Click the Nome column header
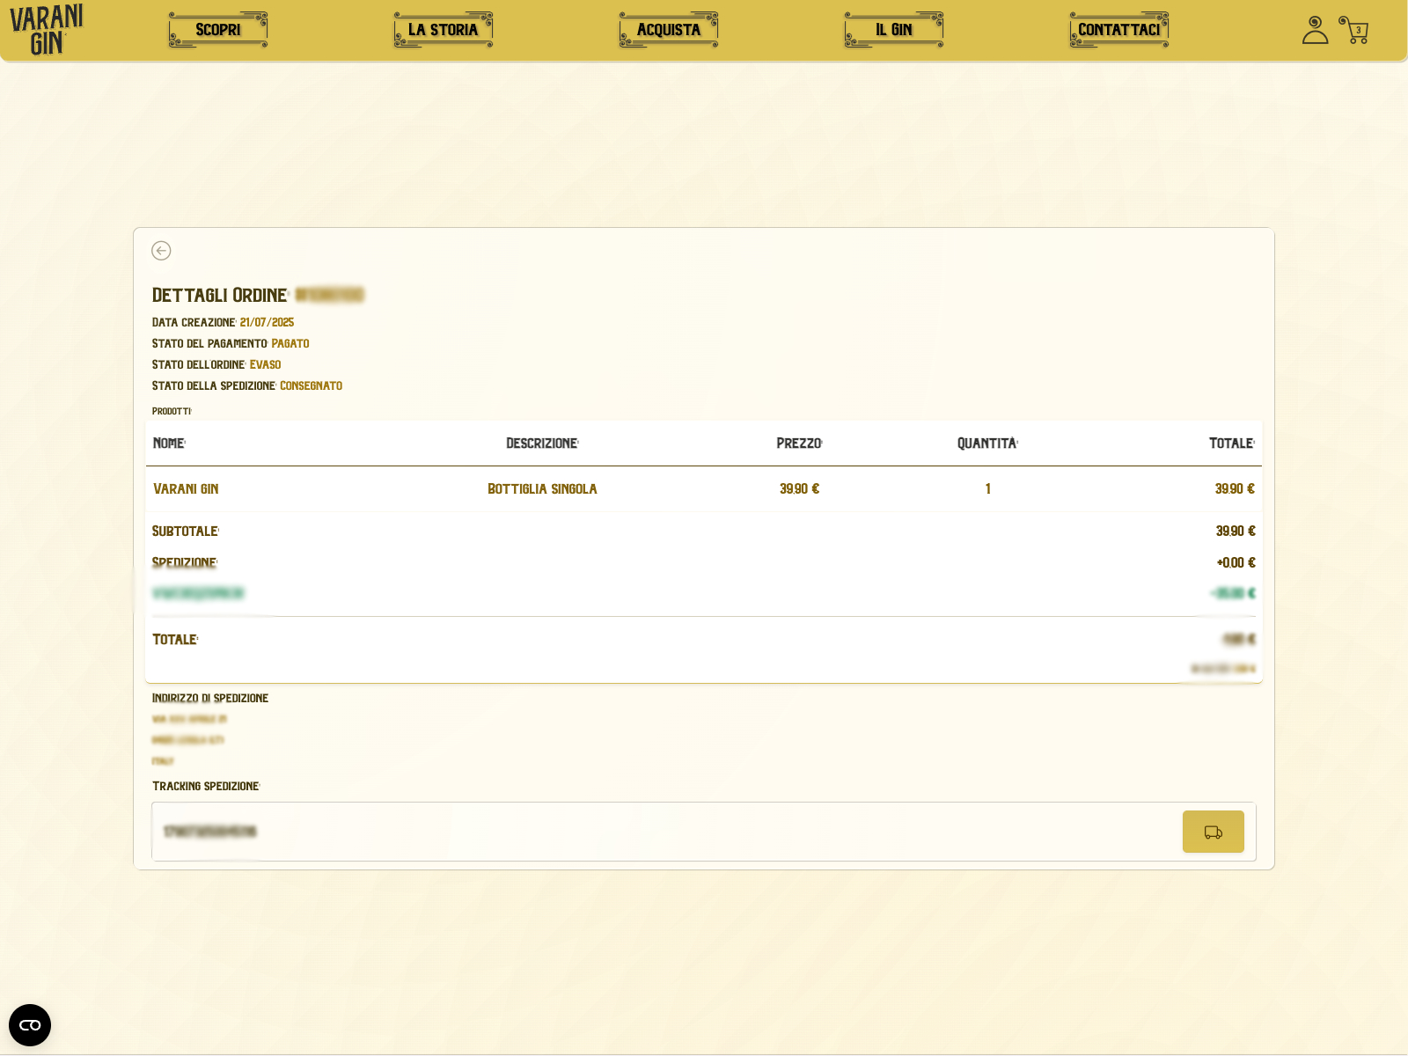This screenshot has width=1408, height=1056. pyautogui.click(x=169, y=444)
